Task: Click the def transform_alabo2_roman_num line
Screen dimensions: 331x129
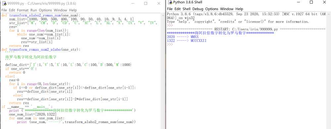Action: coord(41,15)
